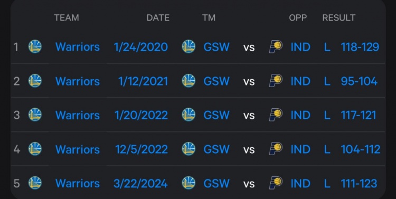Click GSW logo beside TM in row 2

(x=188, y=81)
